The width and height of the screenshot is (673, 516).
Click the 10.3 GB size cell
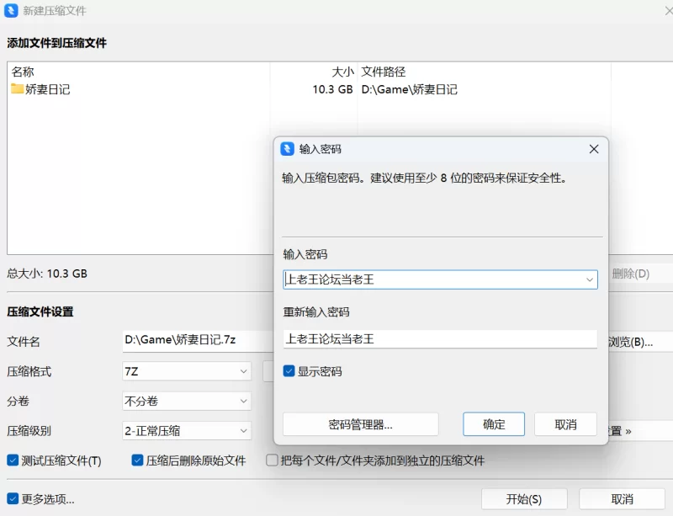[x=332, y=89]
